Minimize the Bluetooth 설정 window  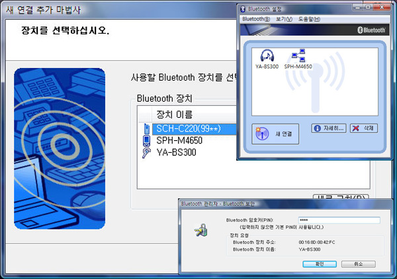coord(357,7)
